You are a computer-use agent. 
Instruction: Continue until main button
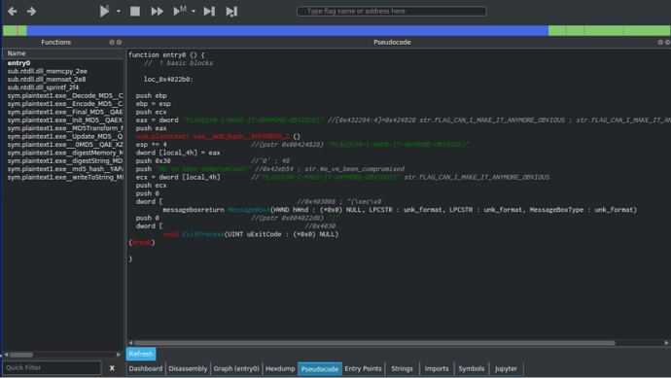pyautogui.click(x=180, y=11)
